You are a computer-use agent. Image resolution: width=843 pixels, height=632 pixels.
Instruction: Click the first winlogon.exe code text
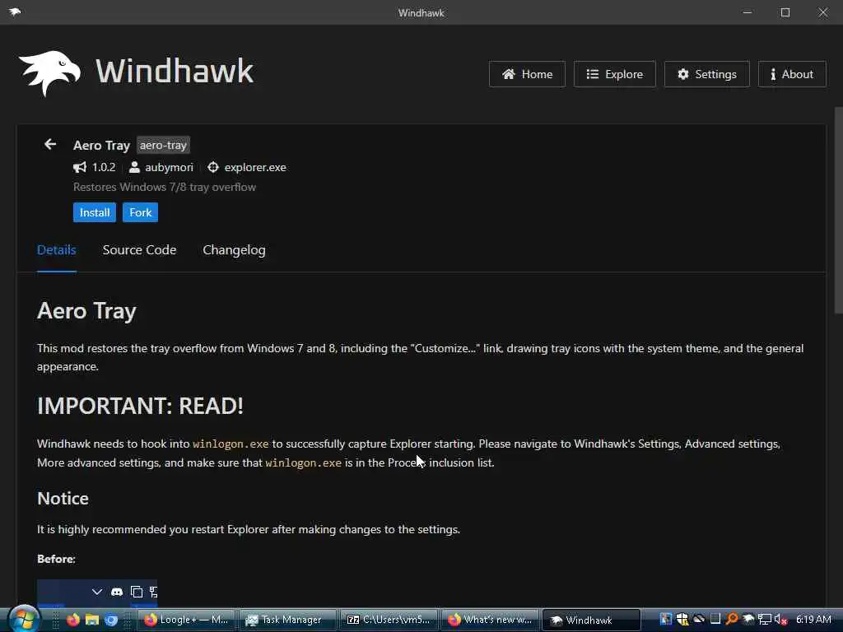point(231,444)
